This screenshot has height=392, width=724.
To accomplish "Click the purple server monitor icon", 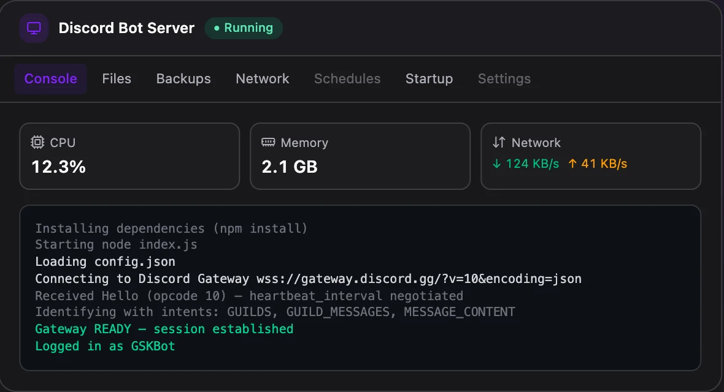I will (x=34, y=28).
